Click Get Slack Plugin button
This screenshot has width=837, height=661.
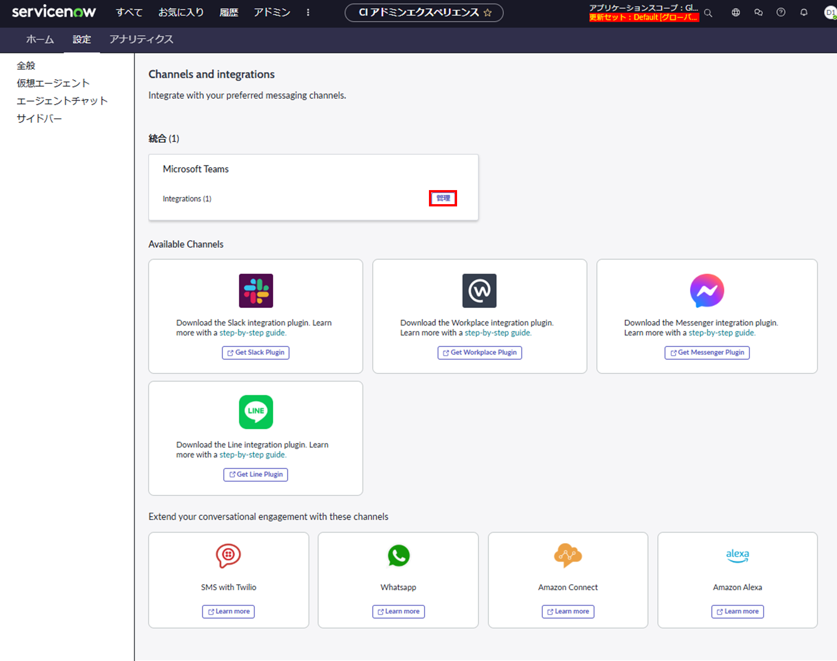tap(256, 353)
